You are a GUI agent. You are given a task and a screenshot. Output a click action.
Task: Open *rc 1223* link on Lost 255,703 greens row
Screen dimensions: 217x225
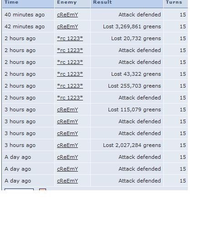70,86
